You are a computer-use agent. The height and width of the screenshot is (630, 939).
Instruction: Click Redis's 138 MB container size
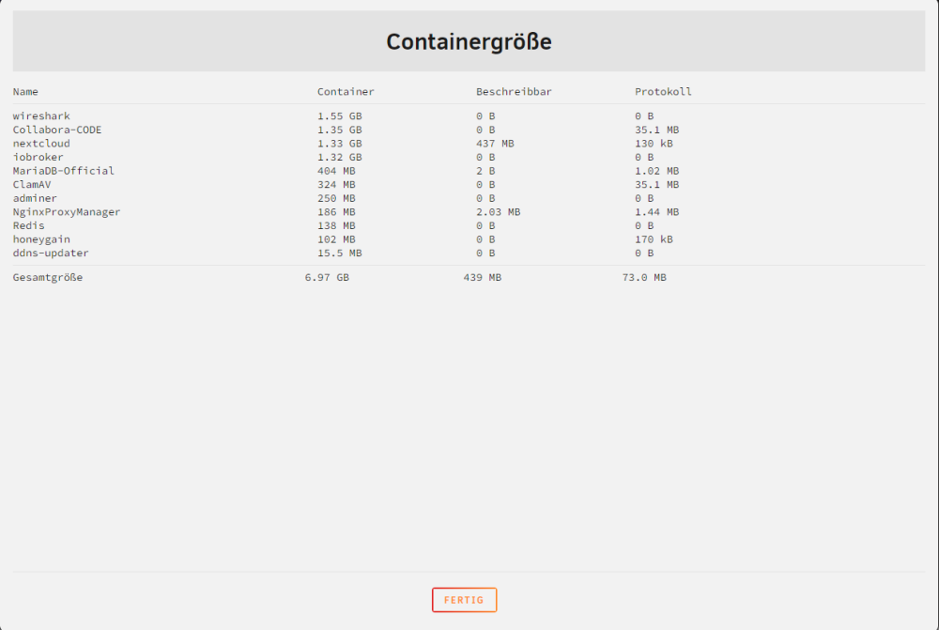(x=336, y=225)
